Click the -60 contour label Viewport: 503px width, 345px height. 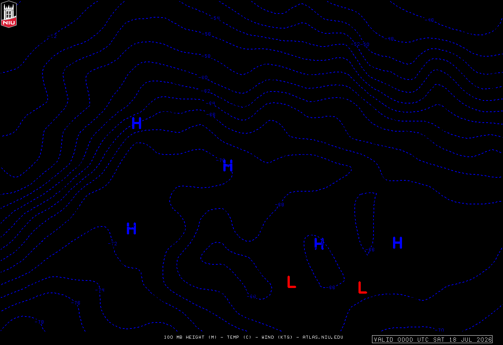(203, 78)
